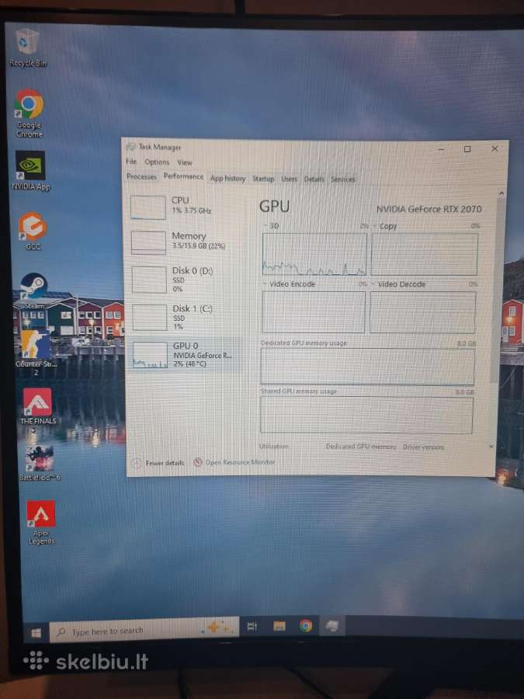Open the Counter-Strike 2 desktop shortcut
The height and width of the screenshot is (699, 524).
(x=36, y=353)
